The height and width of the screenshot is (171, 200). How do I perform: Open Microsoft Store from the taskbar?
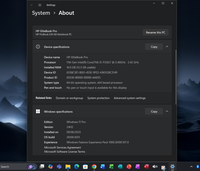click(x=85, y=167)
